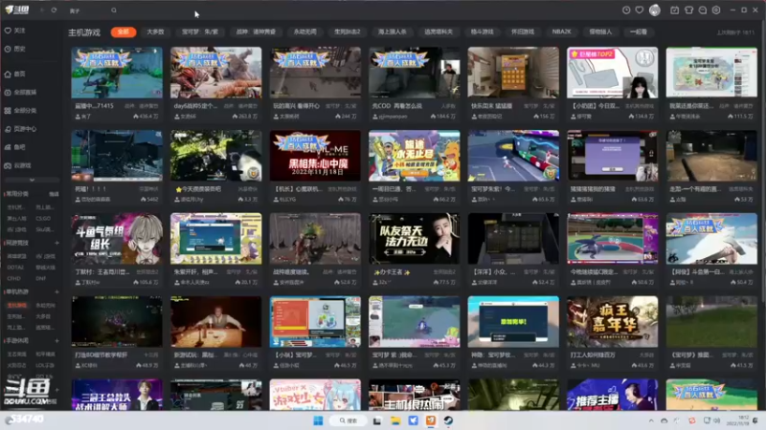766x430 pixels.
Task: Open the 疯王嘉年华 stream thumbnail
Action: (612, 322)
